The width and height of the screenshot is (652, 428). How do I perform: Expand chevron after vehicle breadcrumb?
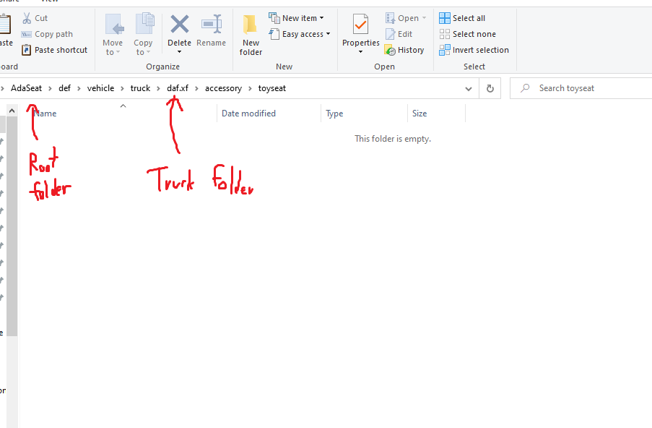[x=122, y=88]
